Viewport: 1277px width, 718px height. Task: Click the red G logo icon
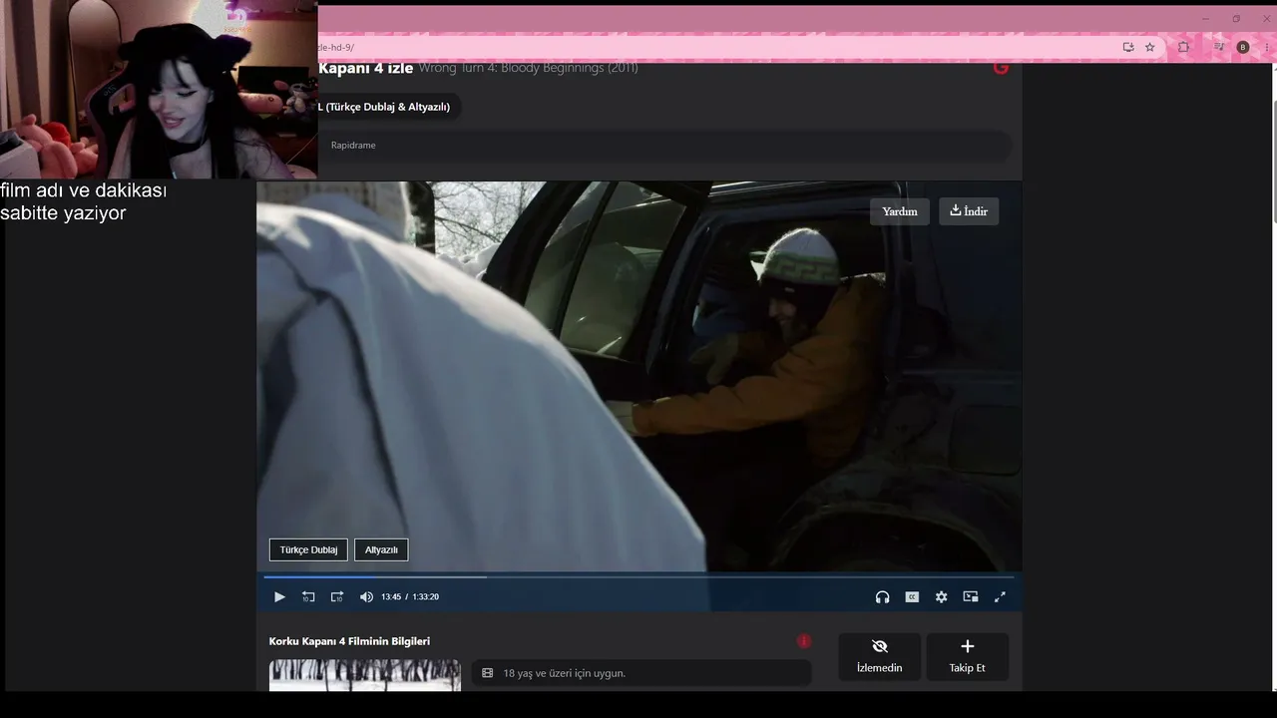tap(1001, 68)
